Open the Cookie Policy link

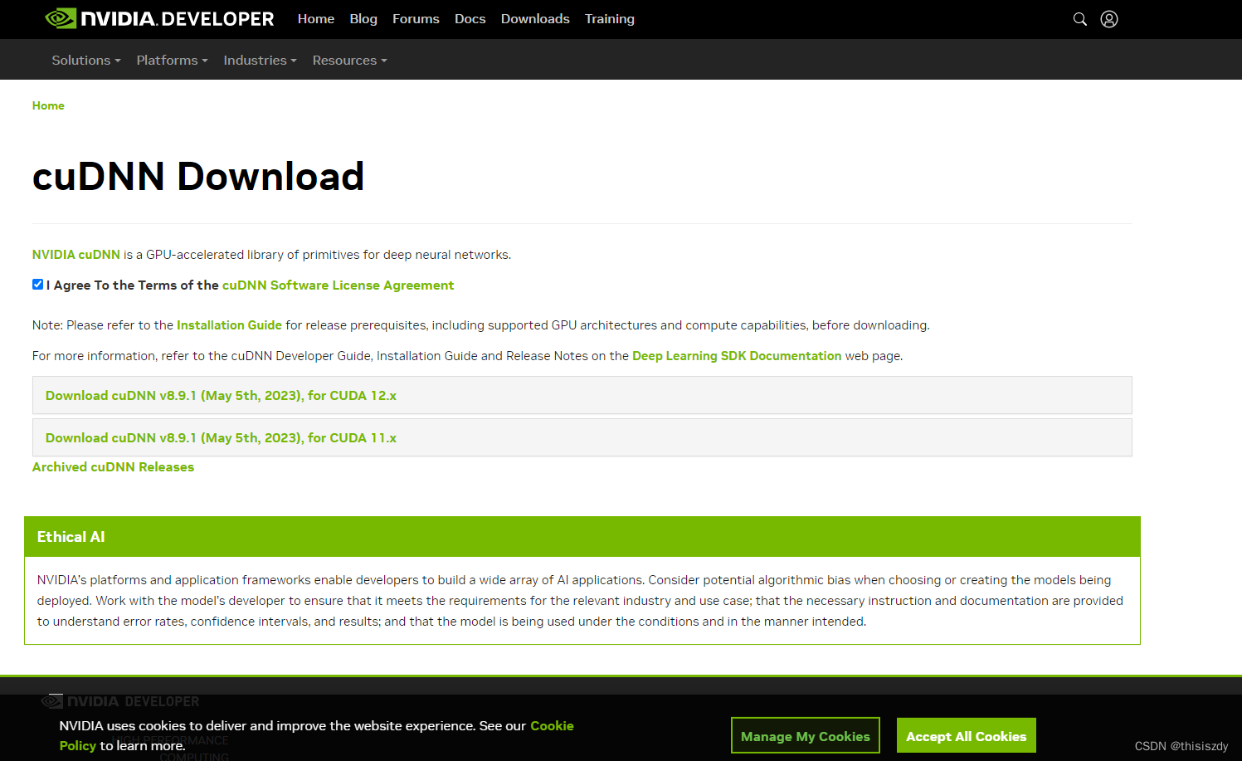pos(552,726)
